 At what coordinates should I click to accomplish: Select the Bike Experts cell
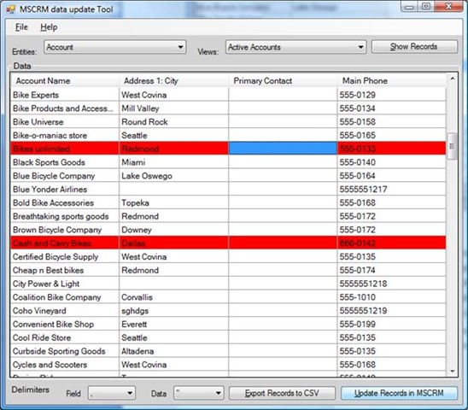pyautogui.click(x=65, y=95)
